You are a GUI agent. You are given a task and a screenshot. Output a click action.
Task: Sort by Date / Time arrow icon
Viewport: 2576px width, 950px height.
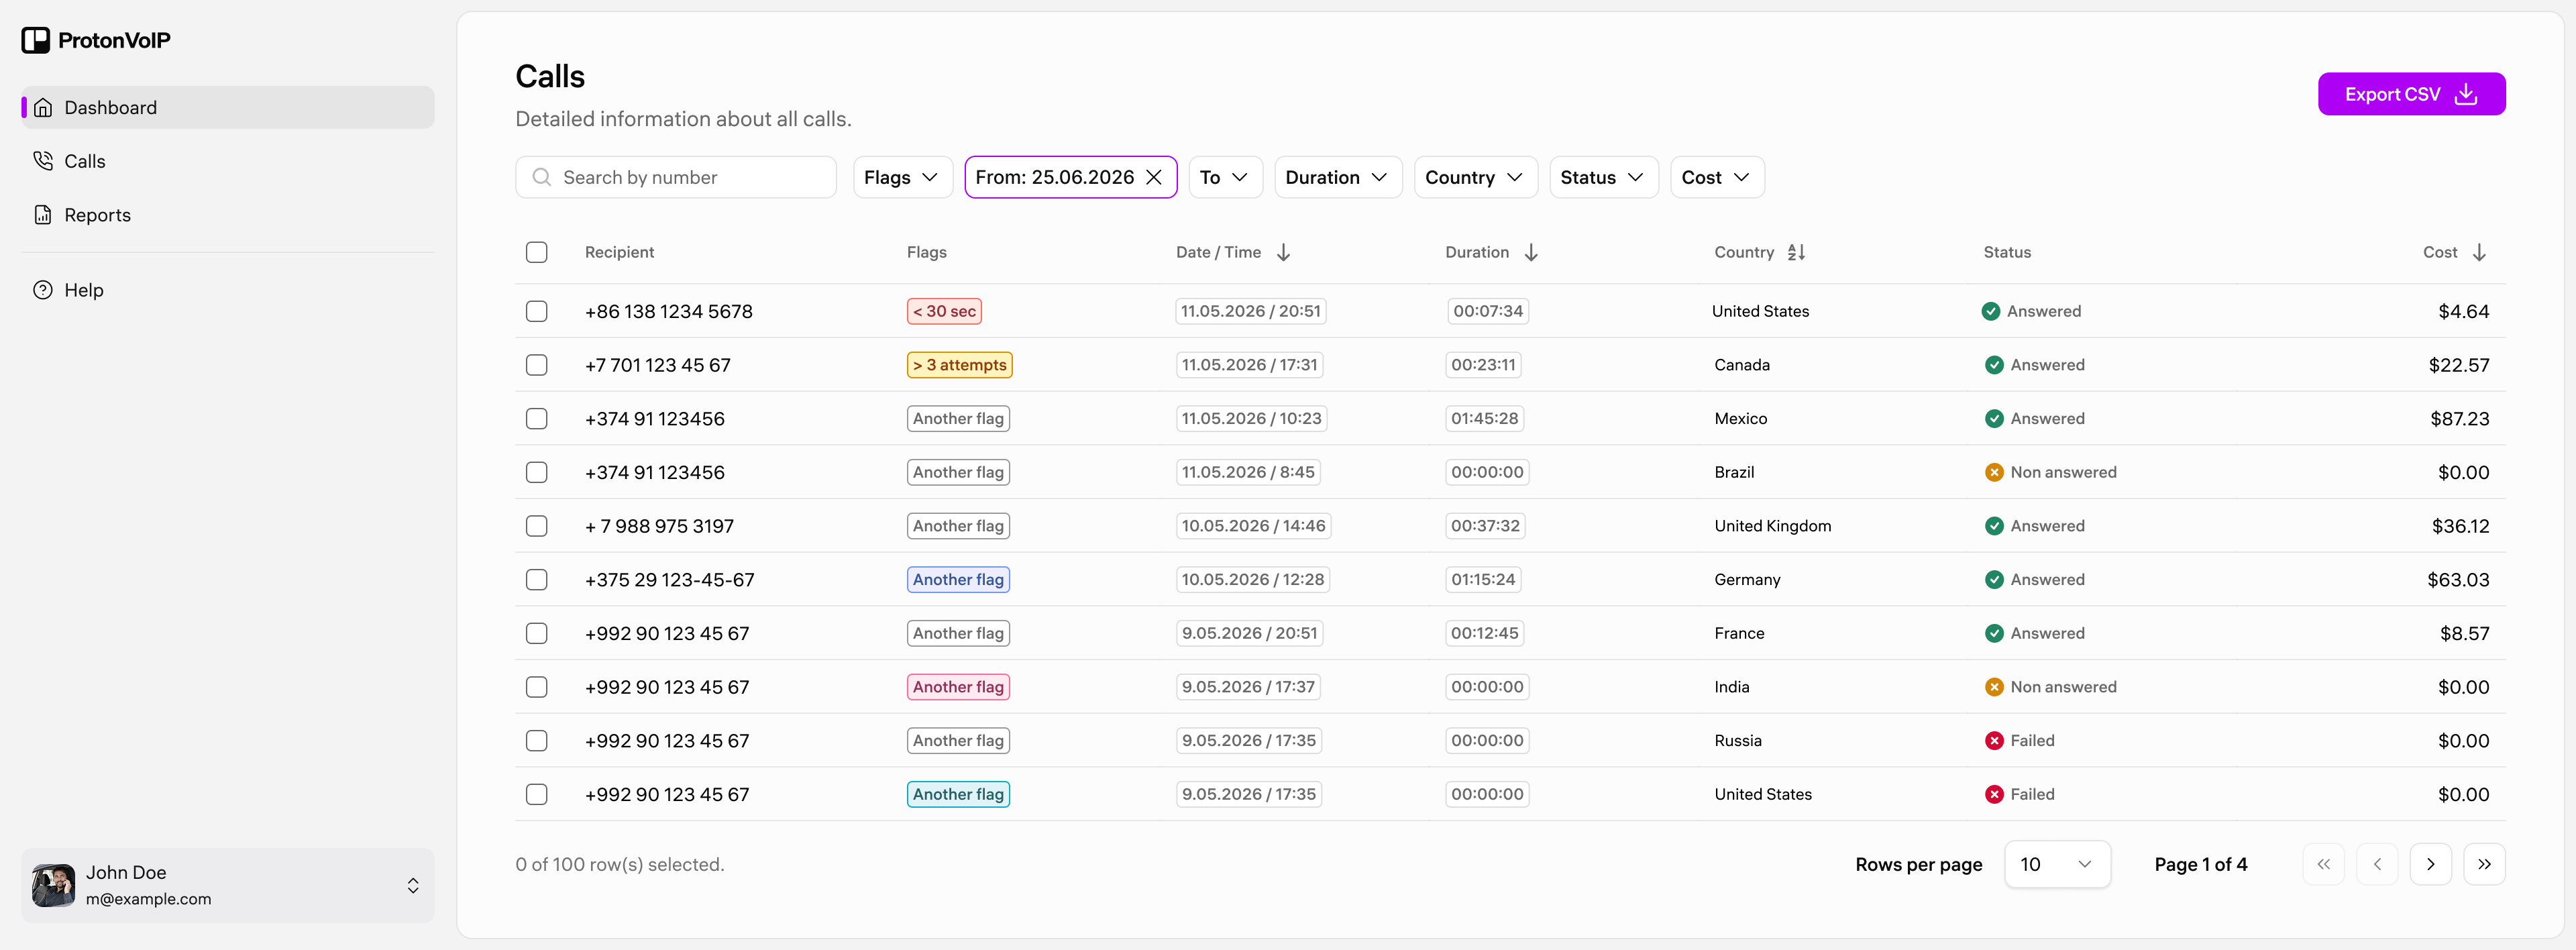point(1283,252)
